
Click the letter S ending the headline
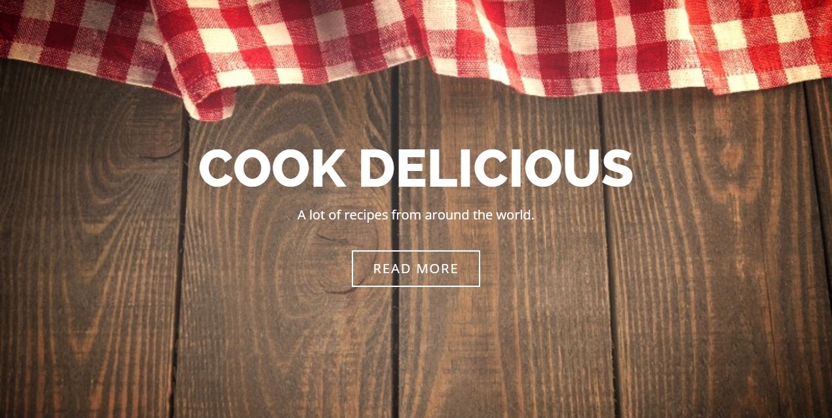[615, 168]
